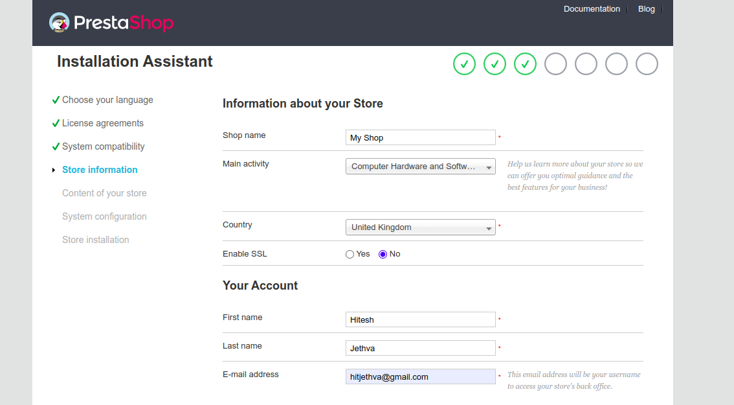Viewport: 734px width, 405px height.
Task: Click the Shop name input field
Action: (x=420, y=137)
